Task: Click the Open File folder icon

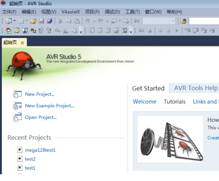Action: click(33, 21)
